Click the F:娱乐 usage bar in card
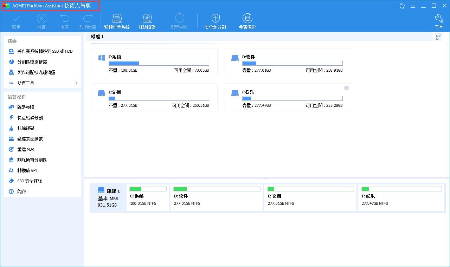 coord(292,98)
